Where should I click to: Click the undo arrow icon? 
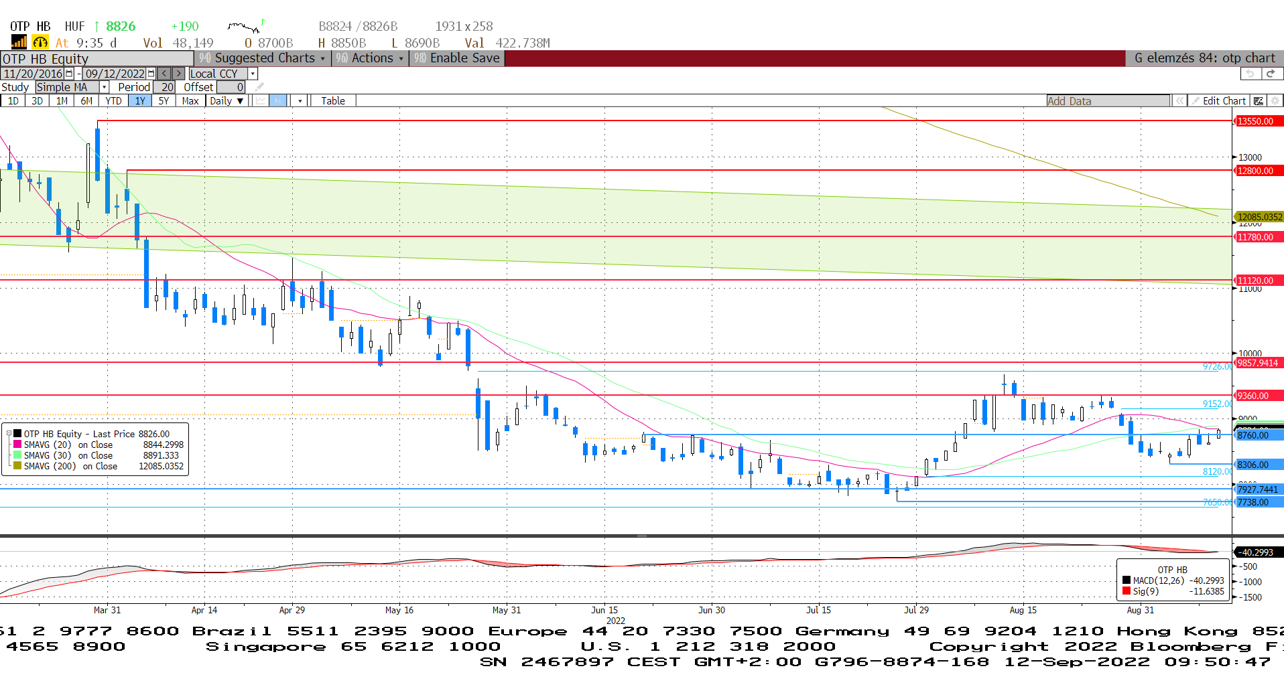(1249, 74)
